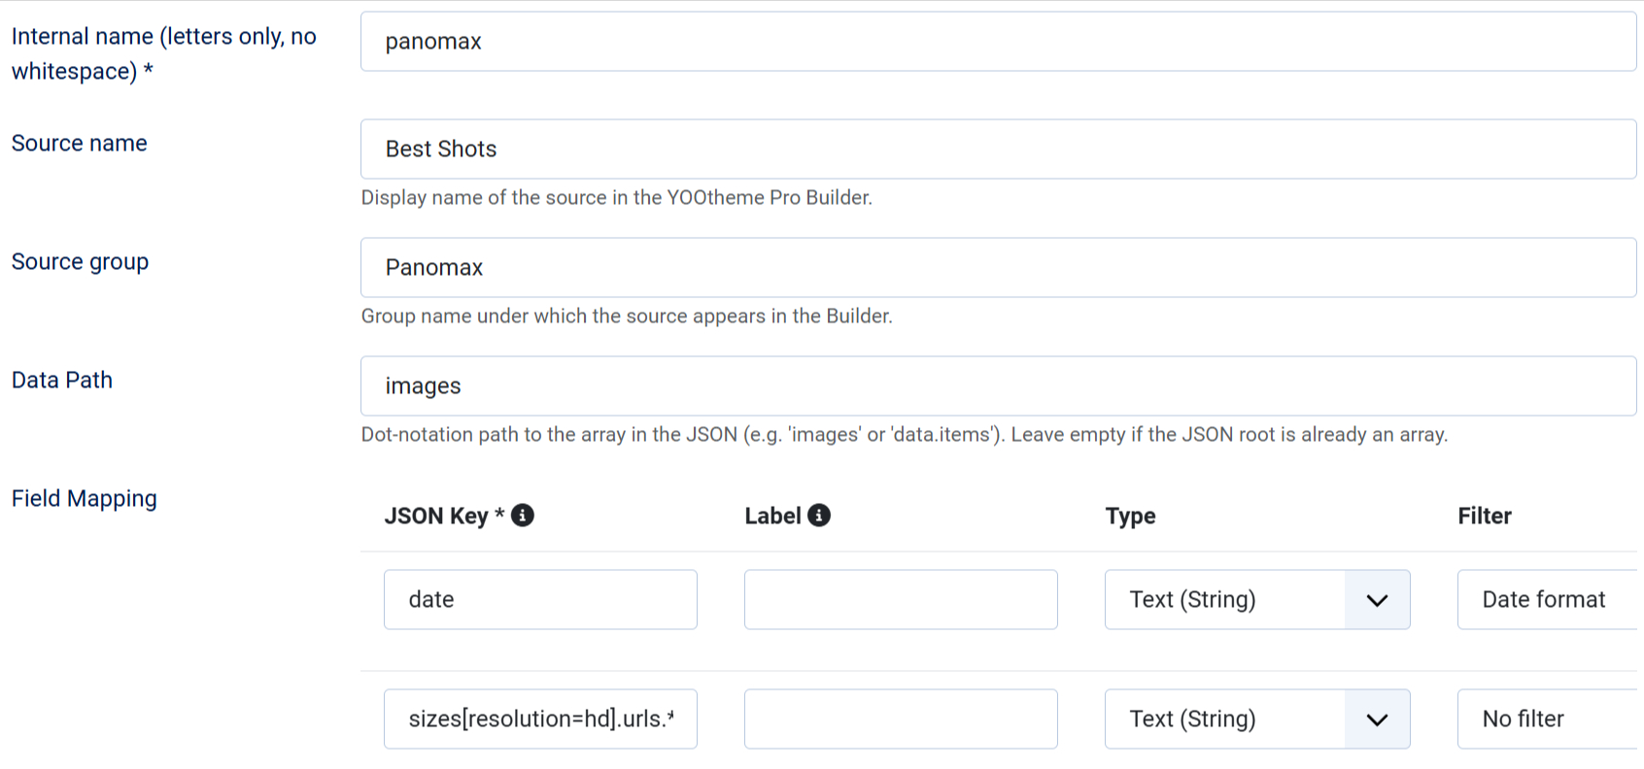Click the Source name label text
Screen dimensions: 1644x769
click(80, 144)
